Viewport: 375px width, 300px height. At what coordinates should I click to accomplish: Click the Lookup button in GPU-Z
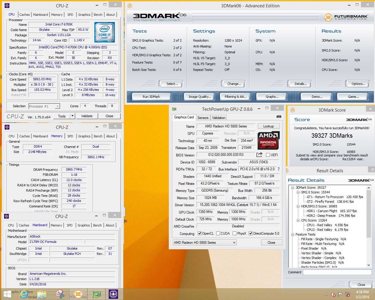click(x=268, y=126)
